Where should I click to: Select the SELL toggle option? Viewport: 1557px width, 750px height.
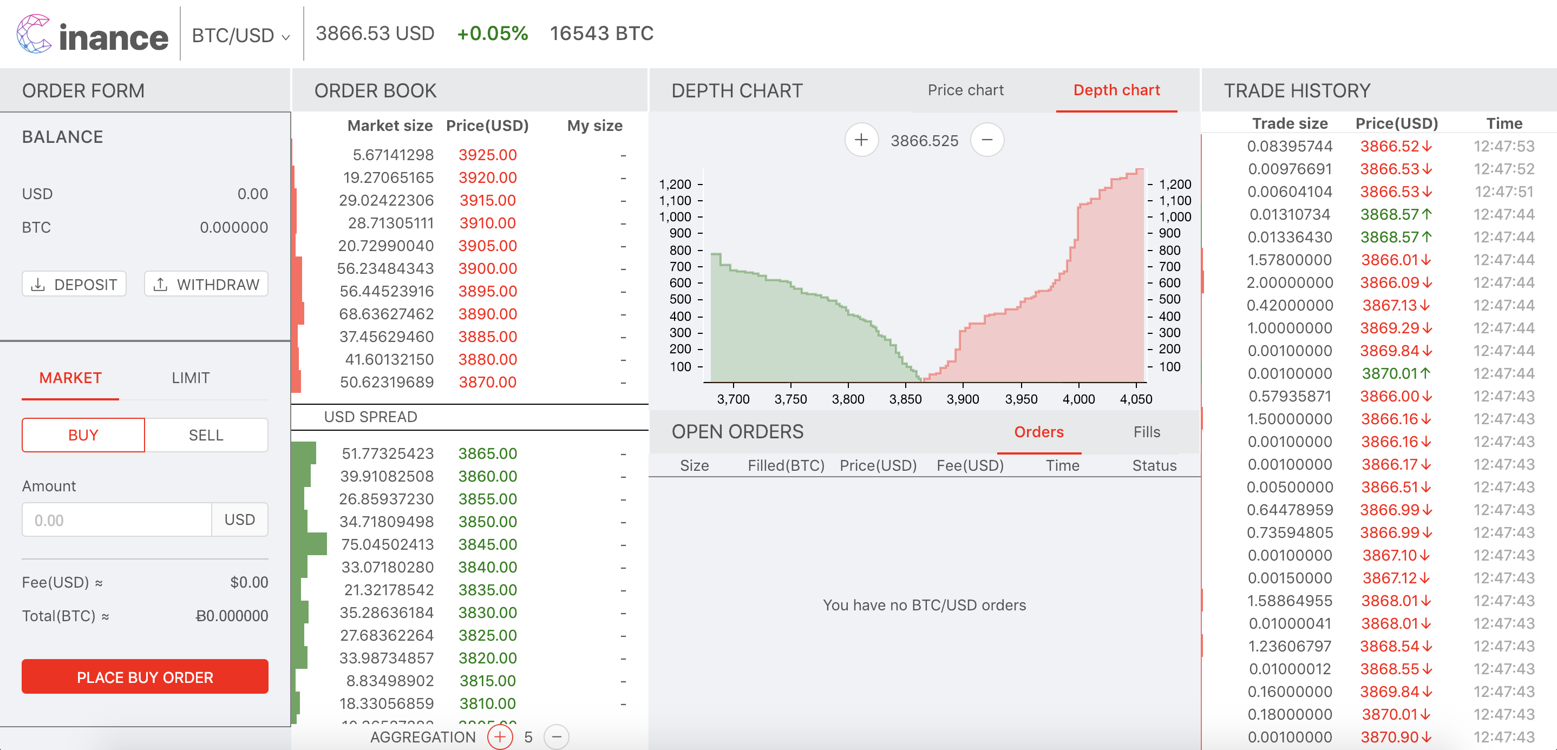click(206, 435)
